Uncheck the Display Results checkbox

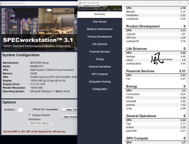pos(29,115)
